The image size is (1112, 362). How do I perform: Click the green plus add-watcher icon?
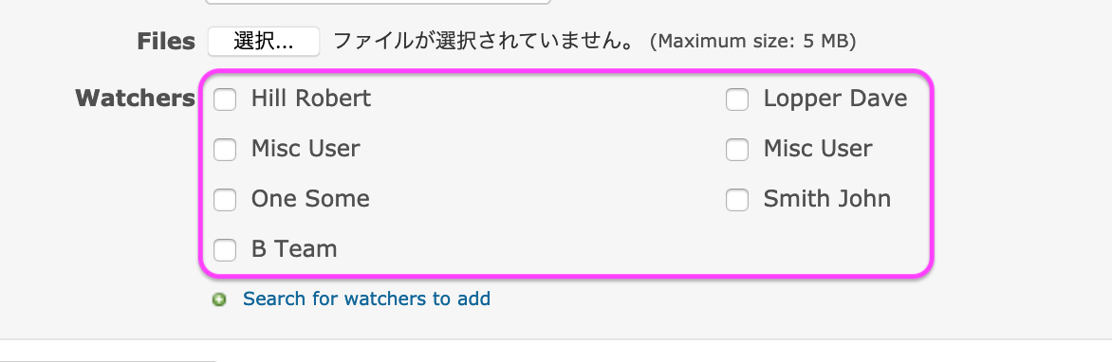coord(219,299)
